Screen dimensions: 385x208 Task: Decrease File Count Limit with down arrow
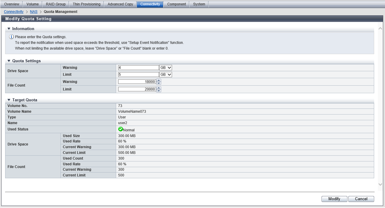pyautogui.click(x=159, y=91)
